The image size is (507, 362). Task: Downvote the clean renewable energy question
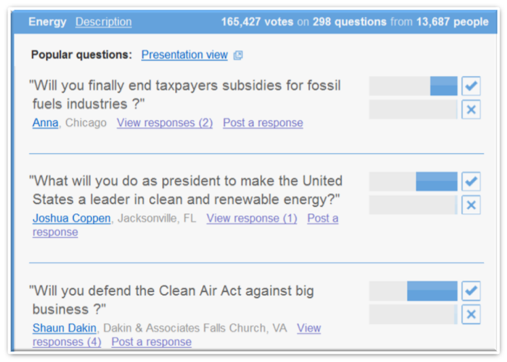point(471,205)
